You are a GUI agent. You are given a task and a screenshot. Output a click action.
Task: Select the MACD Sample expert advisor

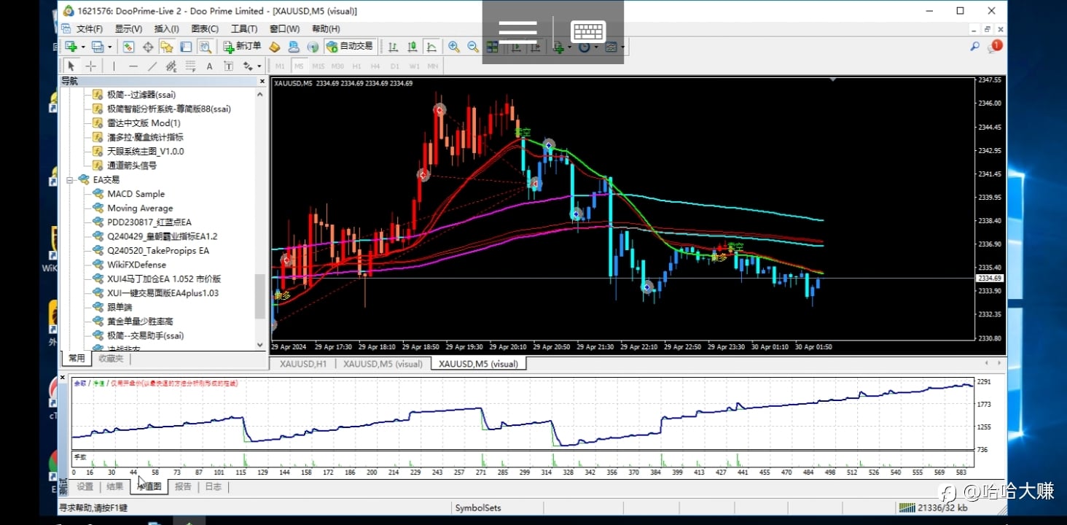pyautogui.click(x=136, y=194)
